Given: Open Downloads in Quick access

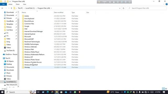Looking at the screenshot, I should (10, 12).
